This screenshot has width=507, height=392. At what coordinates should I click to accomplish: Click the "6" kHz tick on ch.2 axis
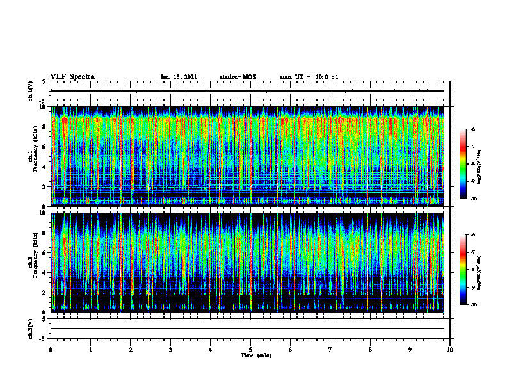coord(45,253)
